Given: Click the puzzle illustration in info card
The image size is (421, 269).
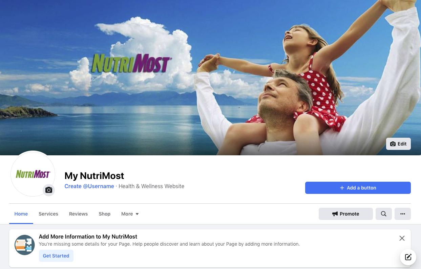Looking at the screenshot, I should [x=25, y=245].
